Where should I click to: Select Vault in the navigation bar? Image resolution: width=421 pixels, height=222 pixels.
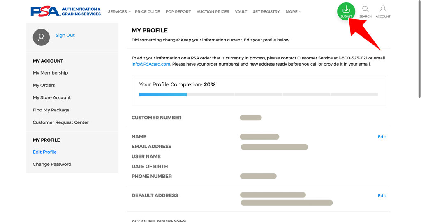coord(241,12)
